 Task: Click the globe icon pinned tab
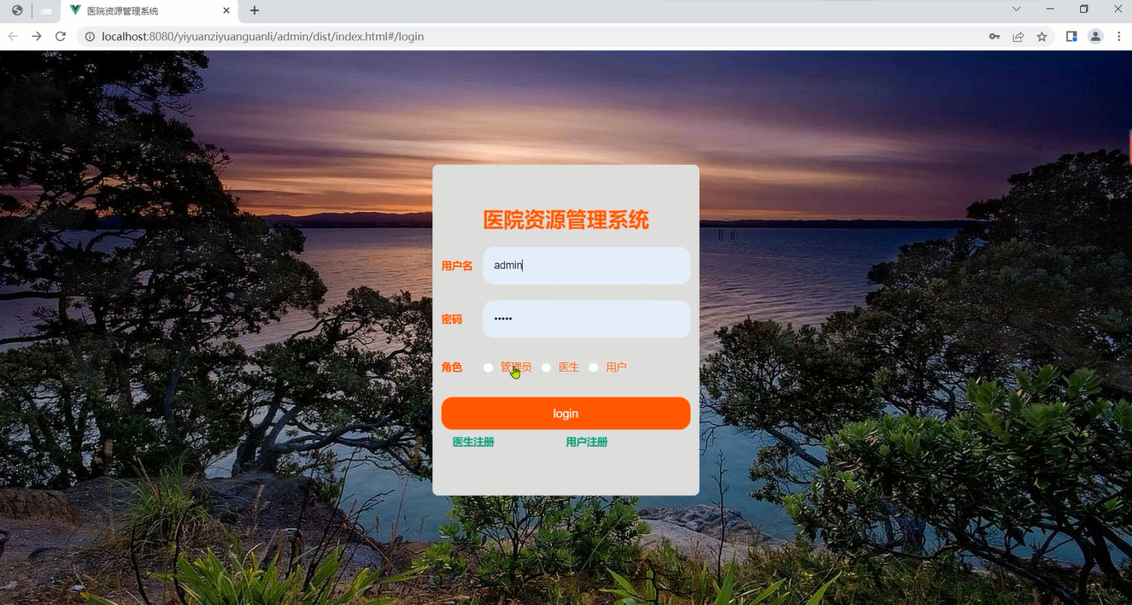click(17, 11)
